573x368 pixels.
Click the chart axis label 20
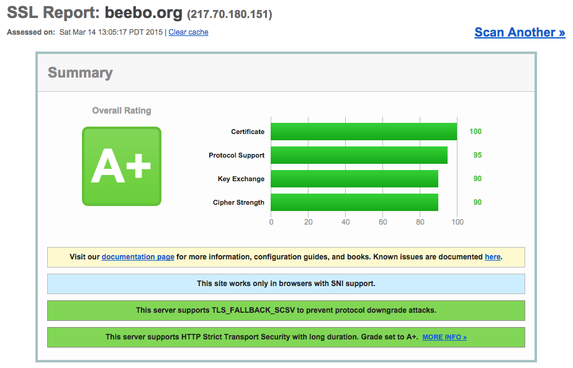[x=309, y=222]
